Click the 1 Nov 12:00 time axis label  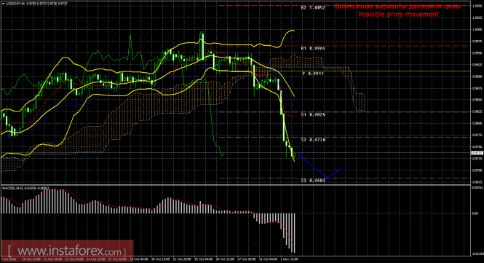[x=290, y=259]
